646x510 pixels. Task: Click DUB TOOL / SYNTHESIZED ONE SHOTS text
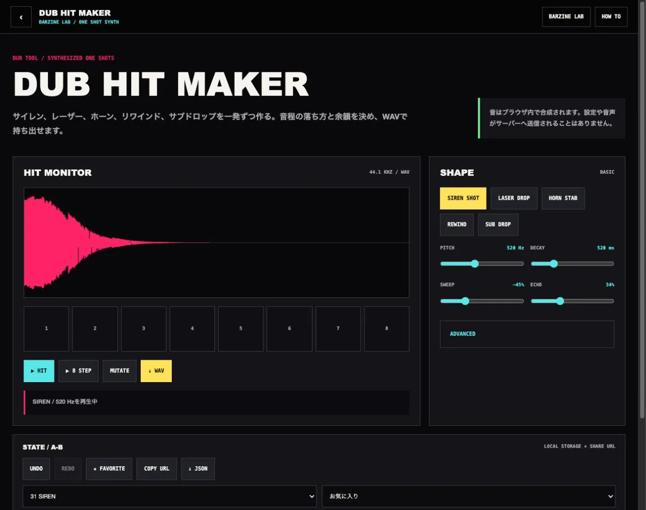tap(63, 58)
